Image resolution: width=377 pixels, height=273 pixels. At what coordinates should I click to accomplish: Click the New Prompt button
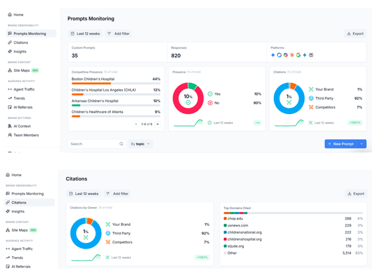coord(341,144)
